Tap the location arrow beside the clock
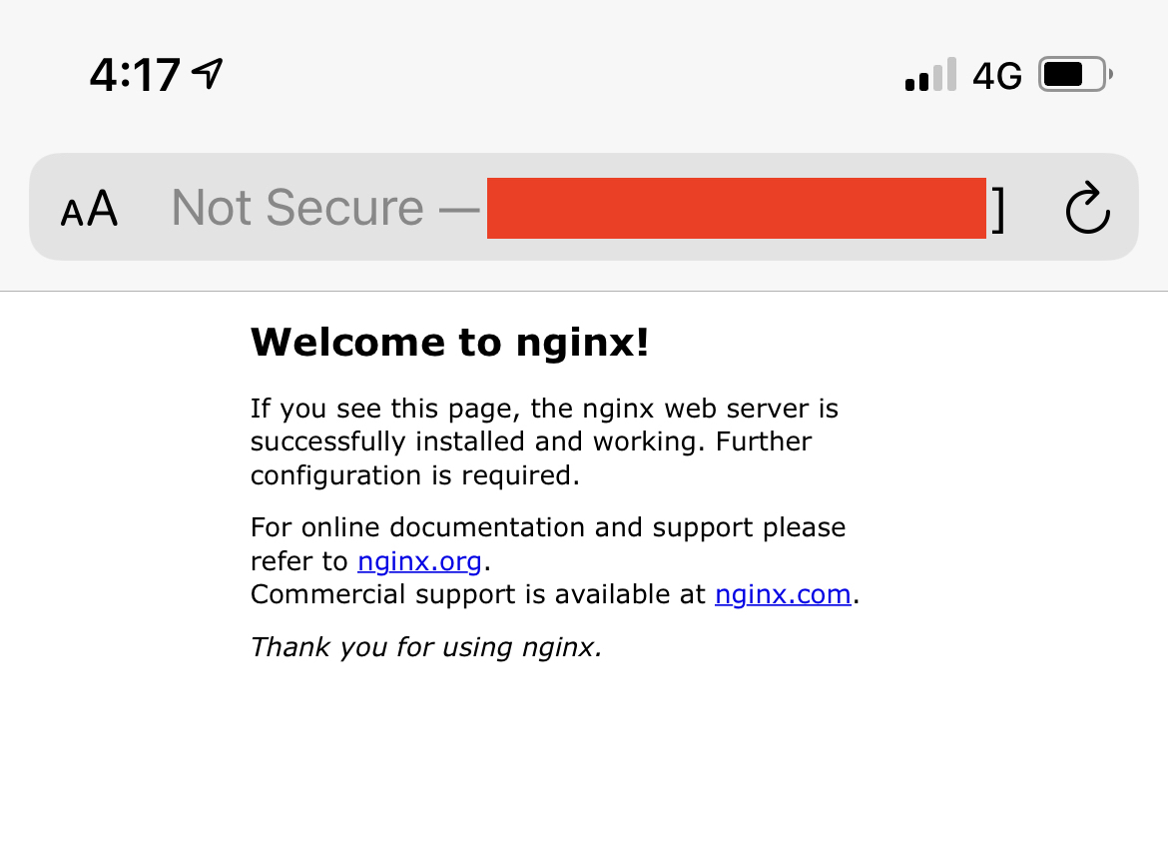Image resolution: width=1168 pixels, height=863 pixels. click(208, 73)
